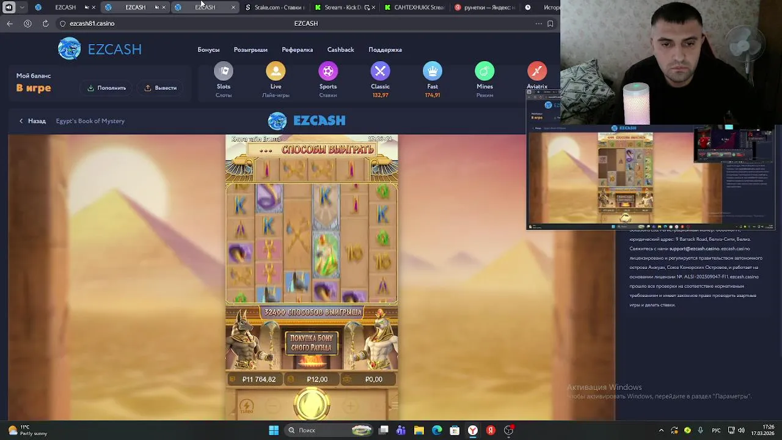The image size is (782, 440).
Task: Expand browser tab list dropdown arrow
Action: tap(23, 7)
